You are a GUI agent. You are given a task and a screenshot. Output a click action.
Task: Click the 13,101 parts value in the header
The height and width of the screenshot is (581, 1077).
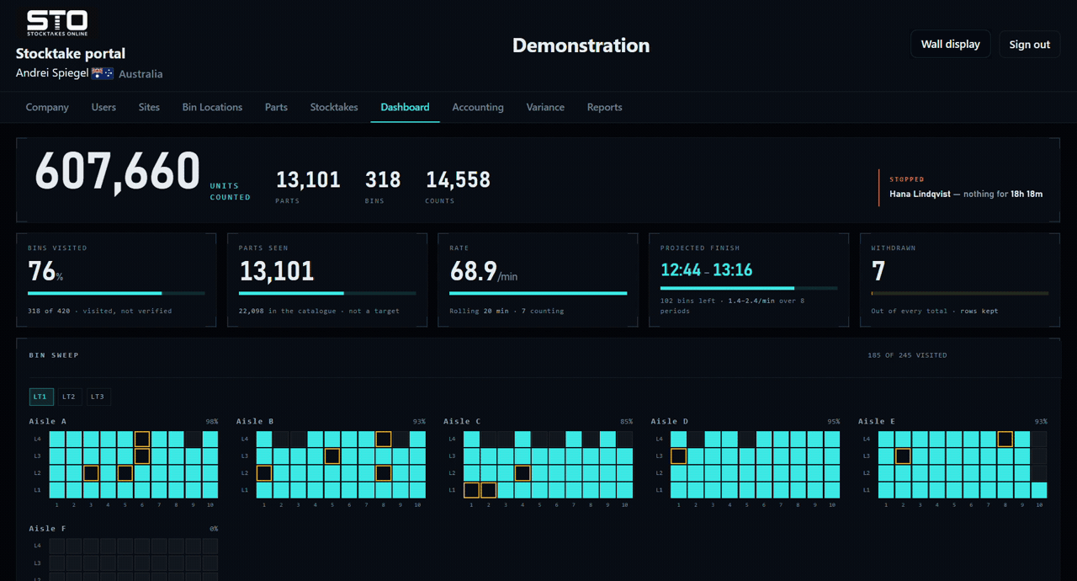308,179
